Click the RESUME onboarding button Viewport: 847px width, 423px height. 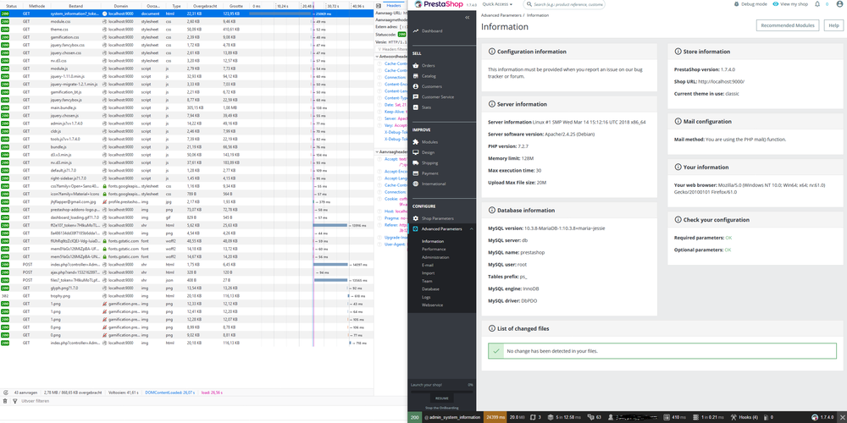coord(441,398)
